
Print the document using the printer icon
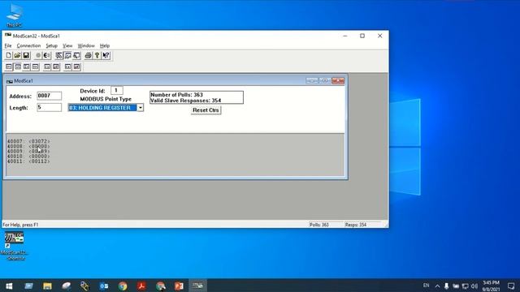(x=89, y=55)
